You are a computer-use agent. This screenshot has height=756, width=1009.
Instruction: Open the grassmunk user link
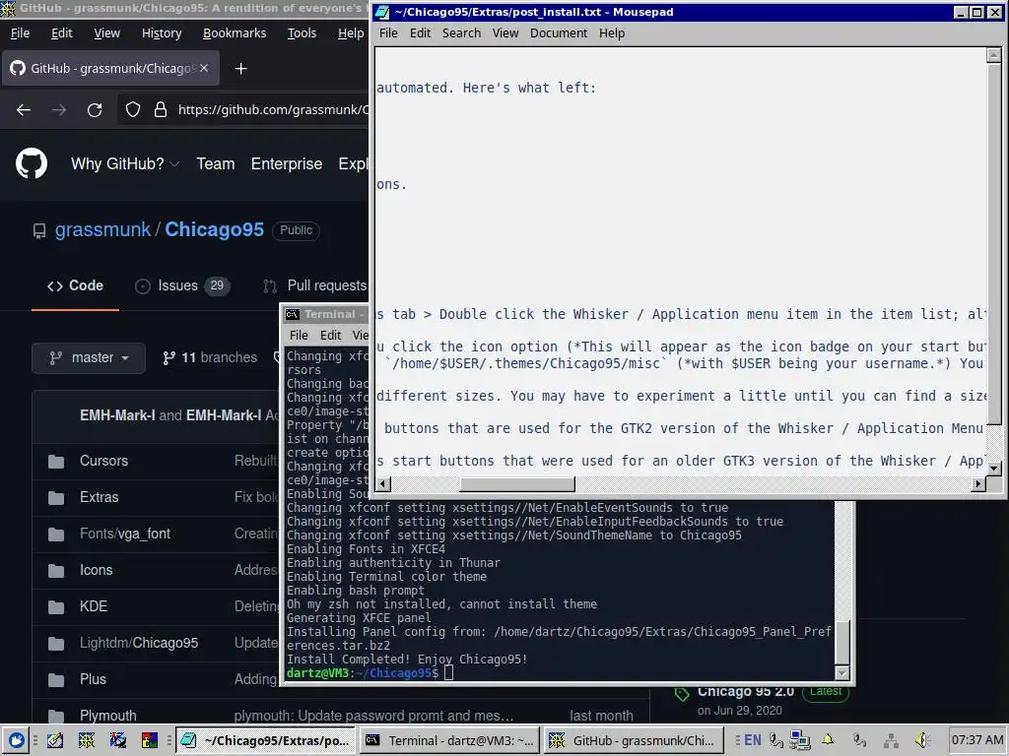(102, 229)
